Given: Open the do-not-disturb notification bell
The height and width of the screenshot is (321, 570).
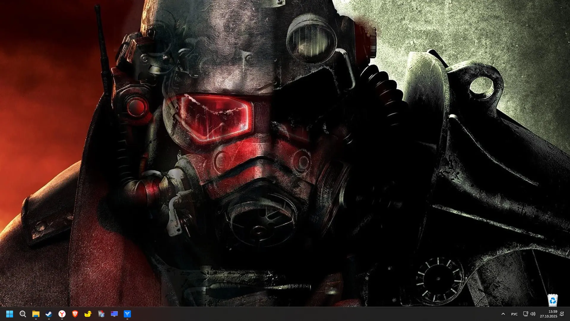Looking at the screenshot, I should click(562, 314).
